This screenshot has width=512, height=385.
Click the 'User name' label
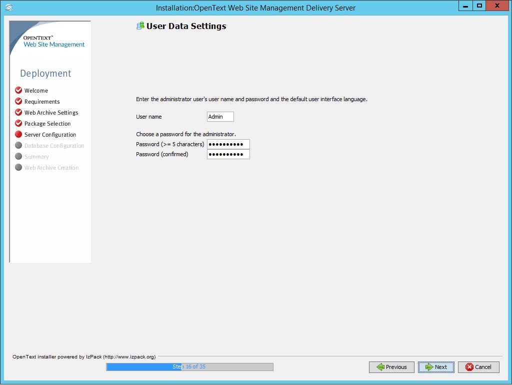pyautogui.click(x=149, y=117)
